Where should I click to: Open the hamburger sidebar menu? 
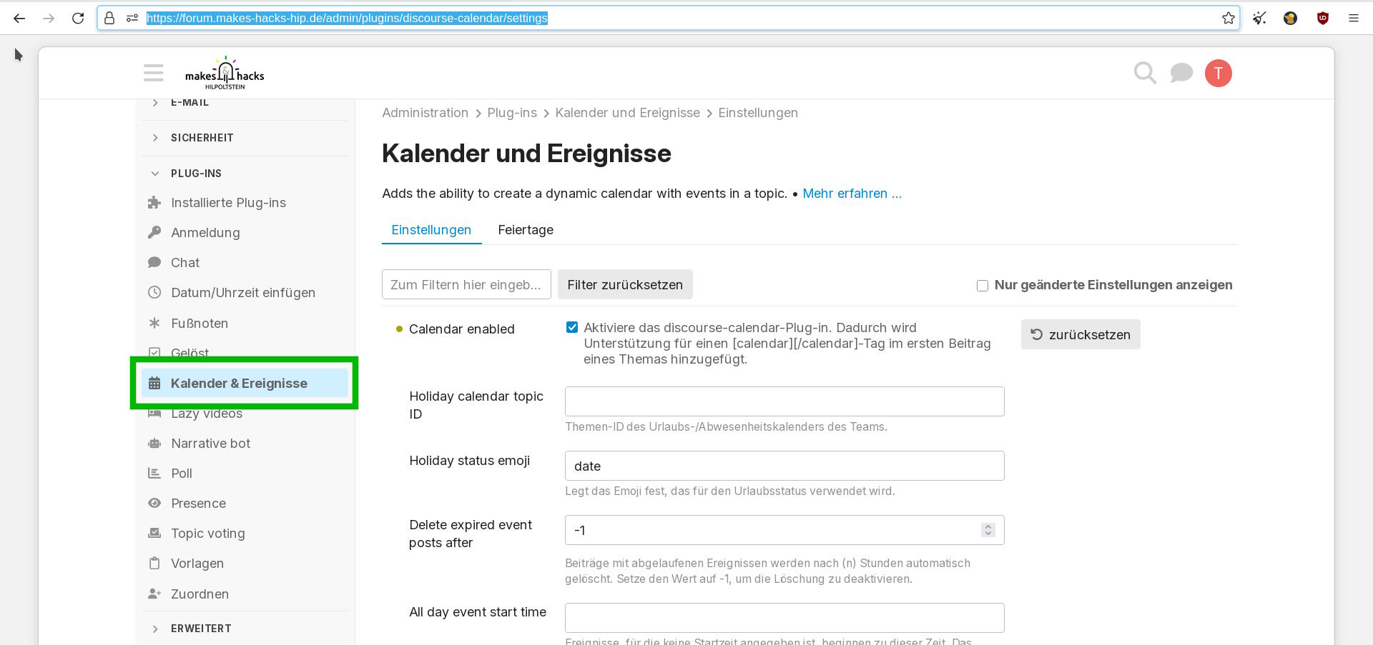[x=153, y=73]
